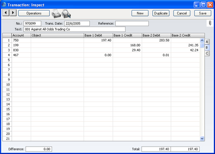The width and height of the screenshot is (215, 154).
Task: Select row number 21
Action: (x=7, y=139)
